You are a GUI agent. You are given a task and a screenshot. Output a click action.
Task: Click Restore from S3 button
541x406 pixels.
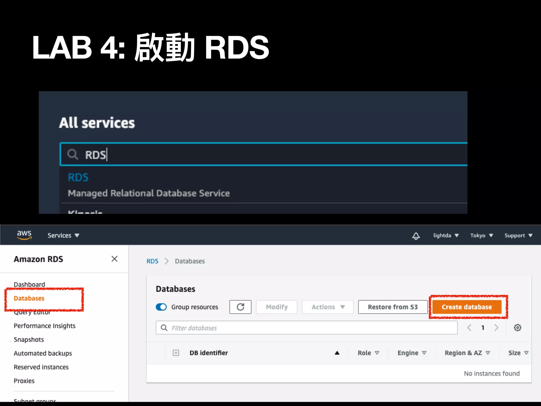click(x=393, y=307)
